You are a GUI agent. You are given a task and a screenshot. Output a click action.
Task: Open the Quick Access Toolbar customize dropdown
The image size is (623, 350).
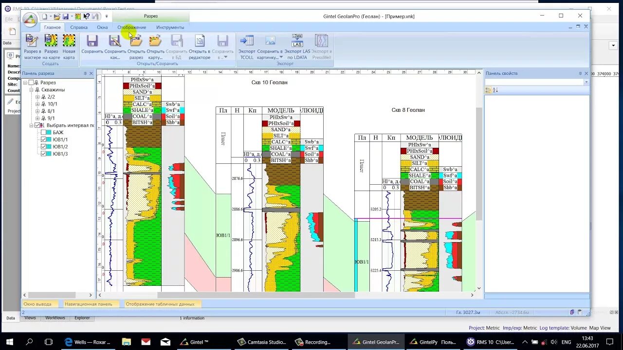107,17
